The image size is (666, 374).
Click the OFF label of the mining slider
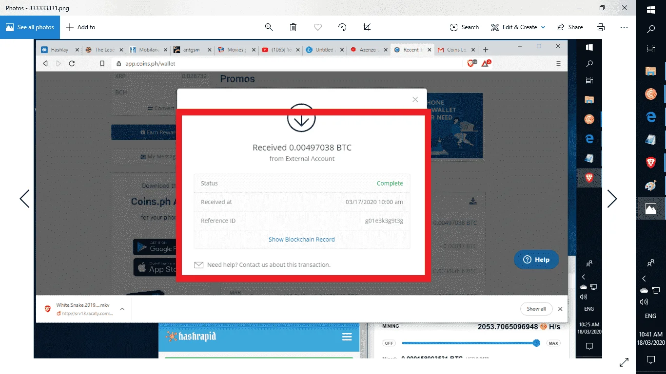[389, 343]
